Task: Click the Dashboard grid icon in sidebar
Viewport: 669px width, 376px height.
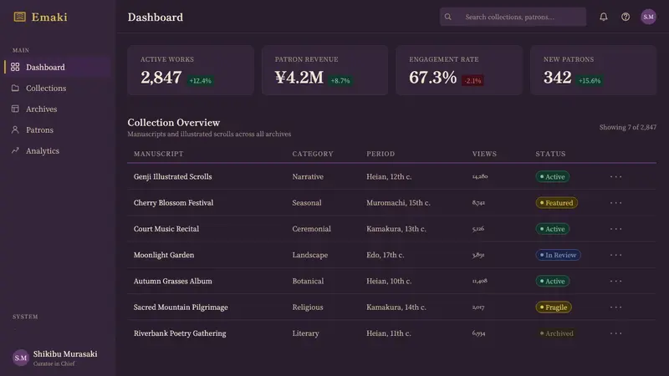Action: pyautogui.click(x=15, y=67)
